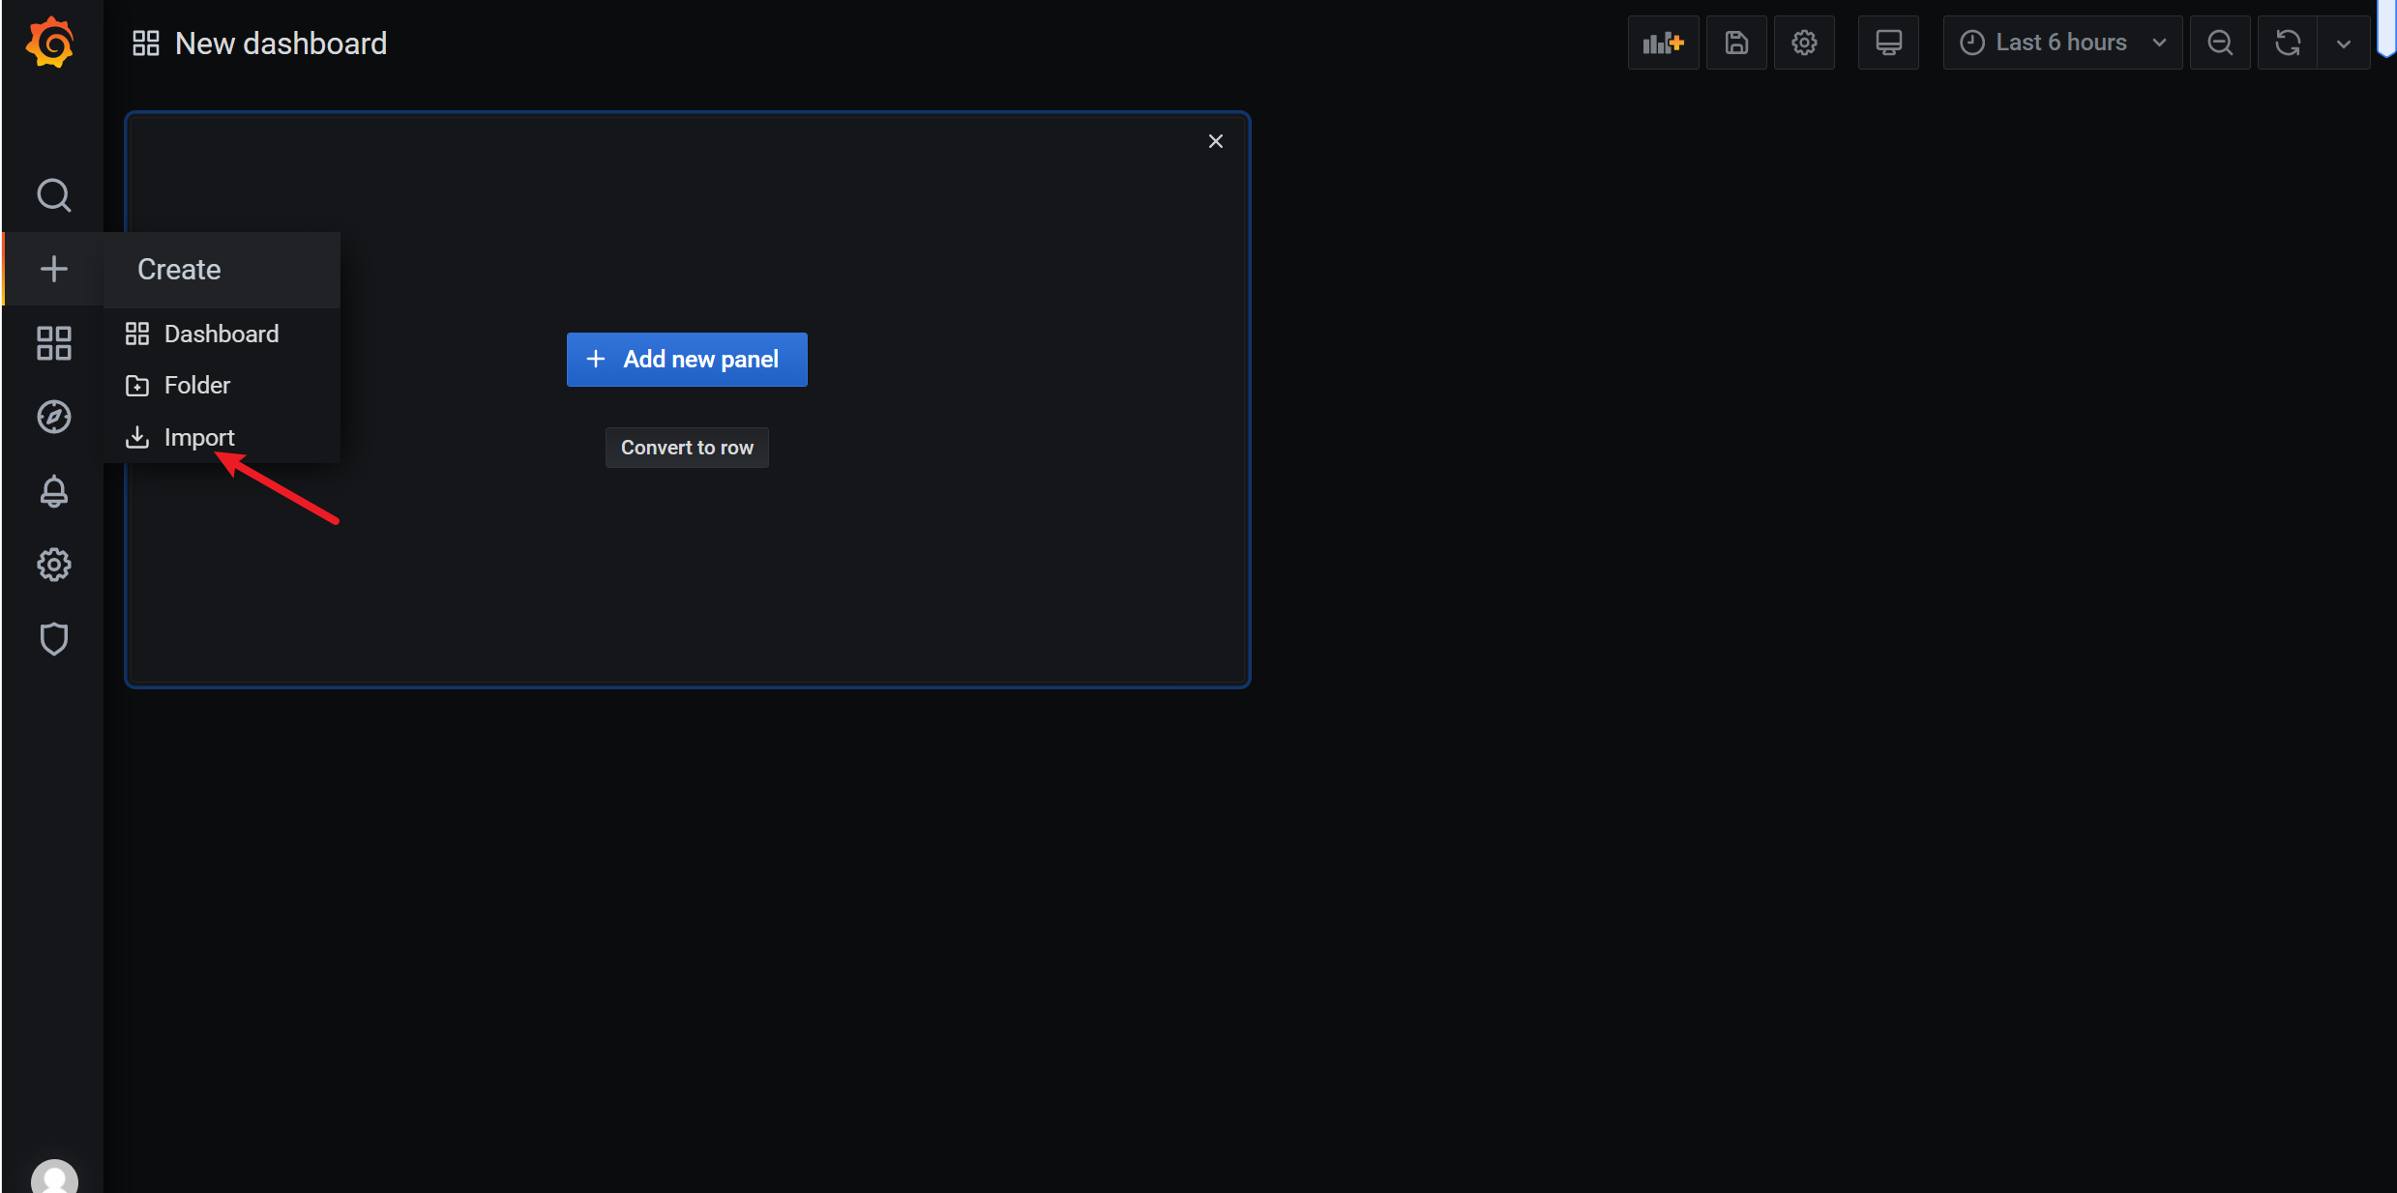Screen dimensions: 2397x1193
Task: Click dashboard grid icon beside title
Action: (146, 44)
